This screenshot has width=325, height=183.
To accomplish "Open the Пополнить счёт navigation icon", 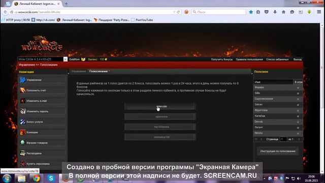I will click(x=22, y=90).
